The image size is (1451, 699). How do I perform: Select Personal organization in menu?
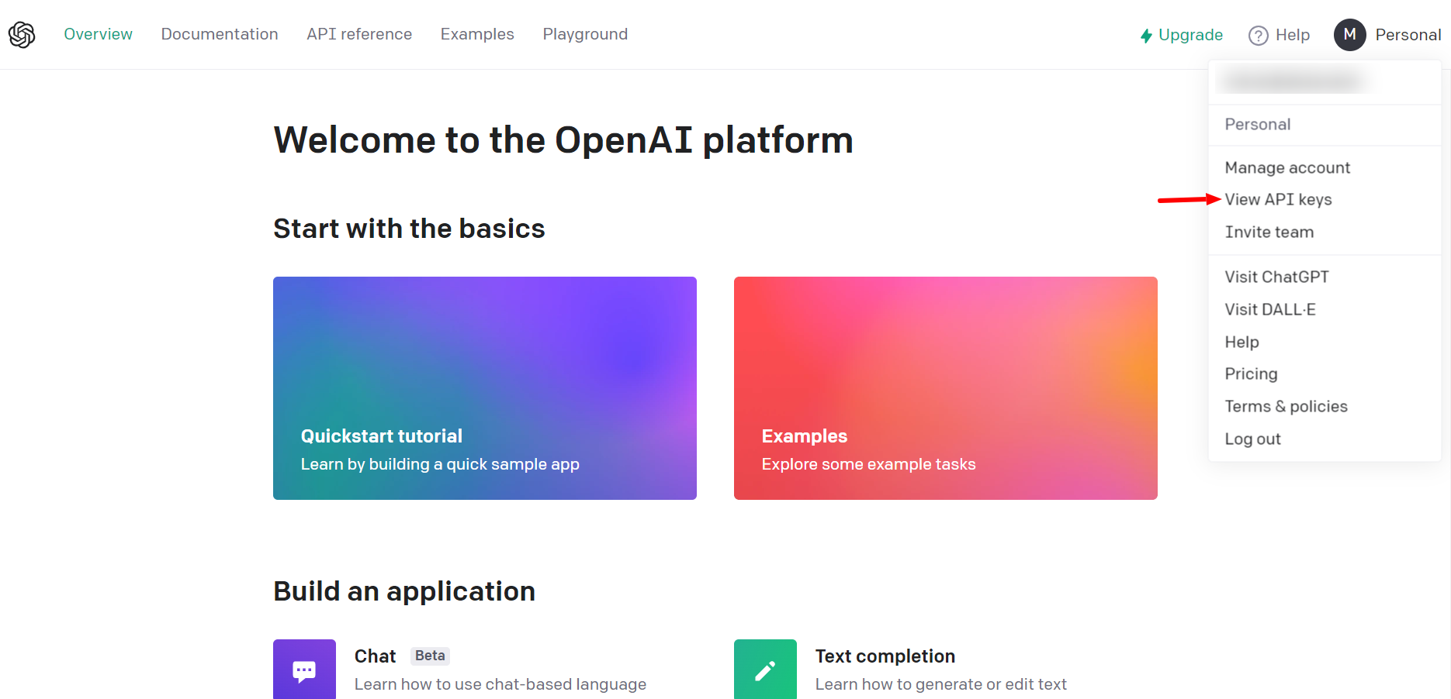(x=1257, y=125)
